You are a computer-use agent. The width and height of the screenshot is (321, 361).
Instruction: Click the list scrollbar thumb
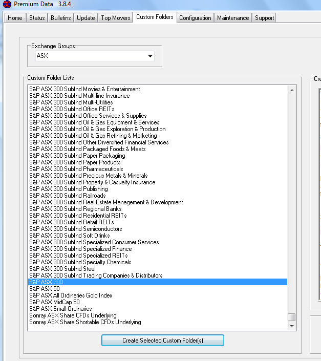click(291, 317)
